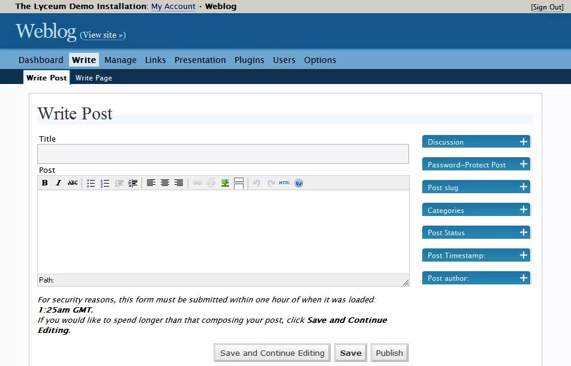The height and width of the screenshot is (366, 571).
Task: Publish the post
Action: (x=389, y=353)
